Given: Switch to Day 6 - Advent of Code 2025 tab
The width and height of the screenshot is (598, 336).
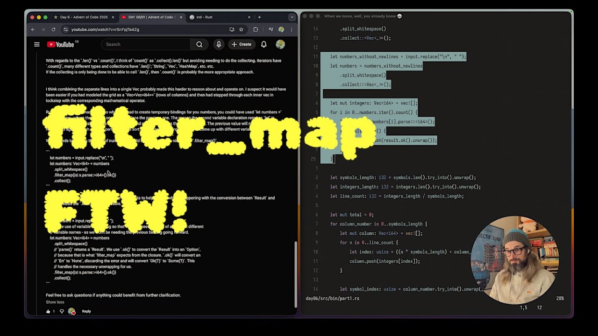Looking at the screenshot, I should [84, 17].
